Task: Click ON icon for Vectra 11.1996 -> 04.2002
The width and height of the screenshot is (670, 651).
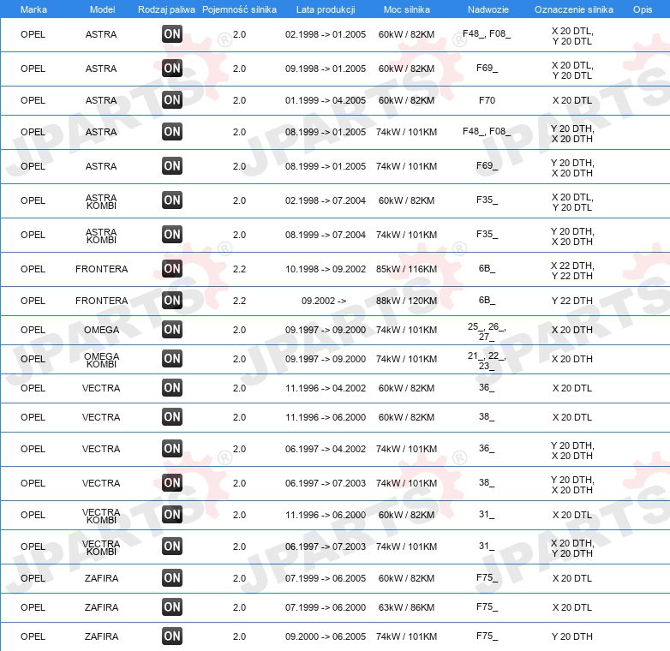Action: pos(172,388)
